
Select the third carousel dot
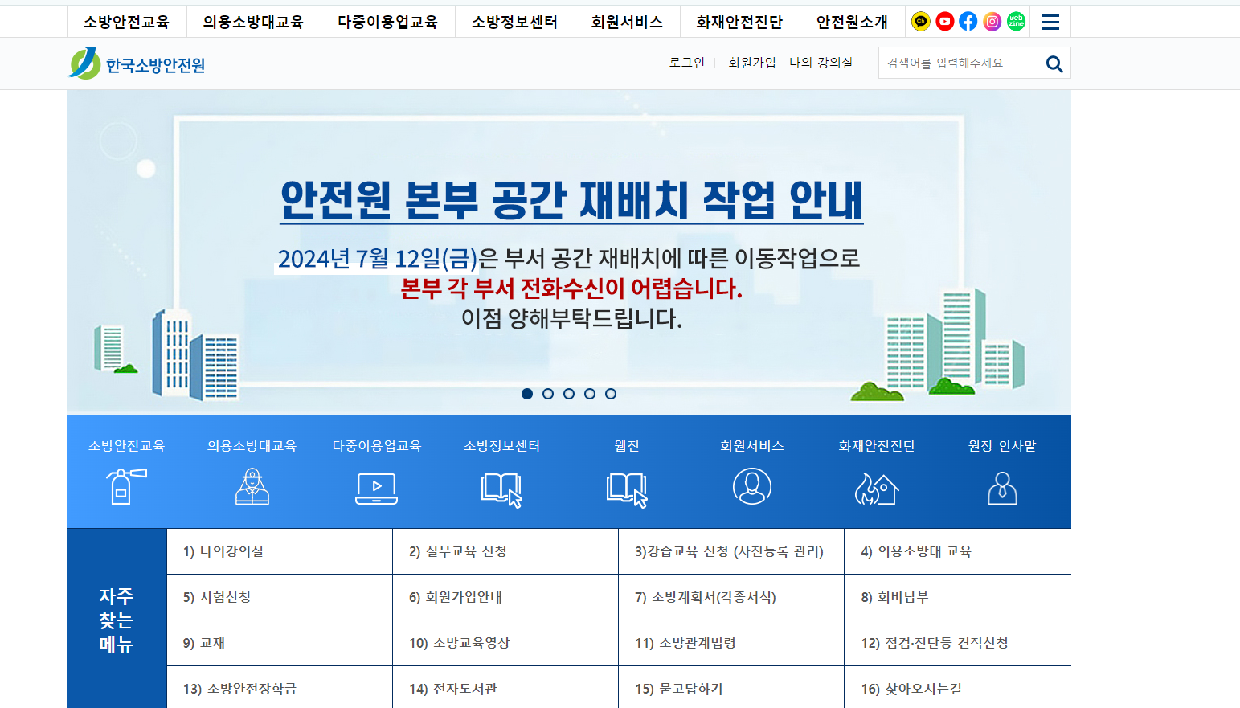point(569,394)
